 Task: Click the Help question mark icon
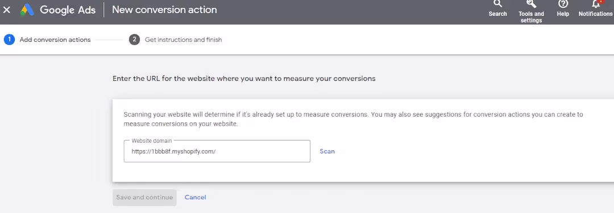(563, 4)
